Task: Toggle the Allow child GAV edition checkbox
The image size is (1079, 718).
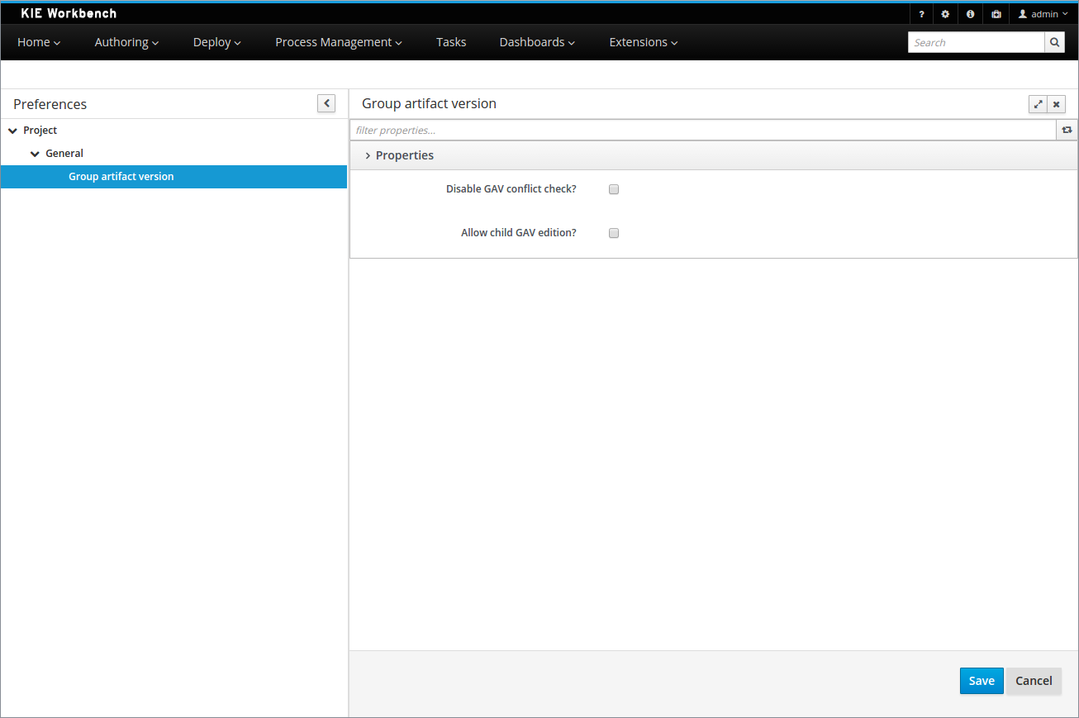Action: point(614,233)
